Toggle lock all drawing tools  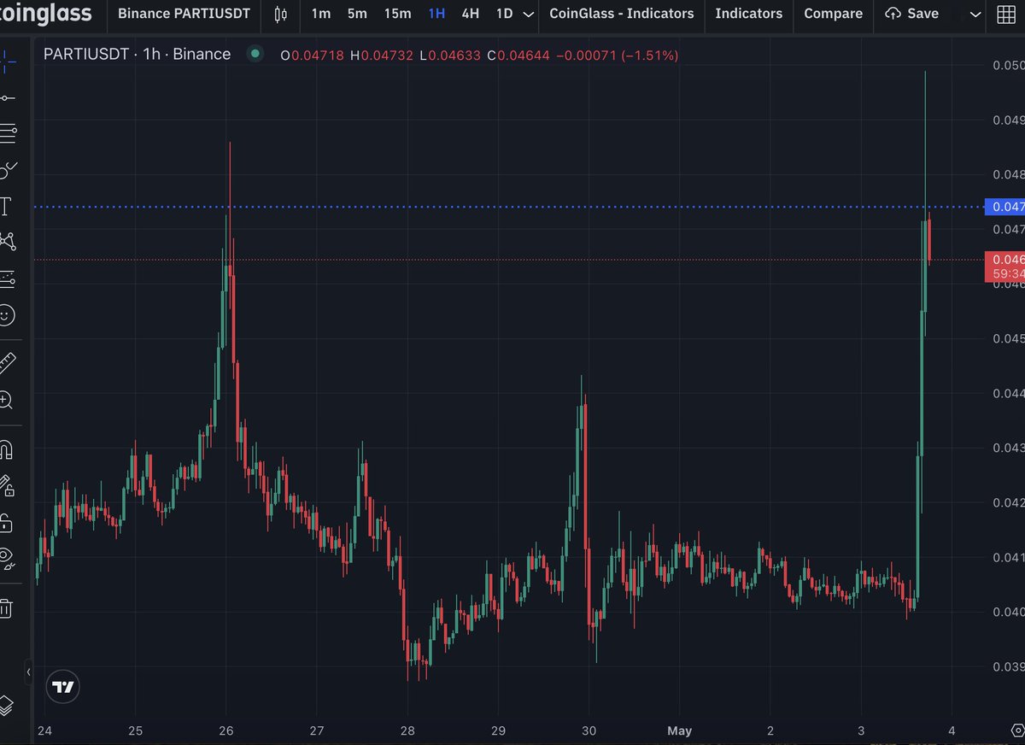click(6, 522)
